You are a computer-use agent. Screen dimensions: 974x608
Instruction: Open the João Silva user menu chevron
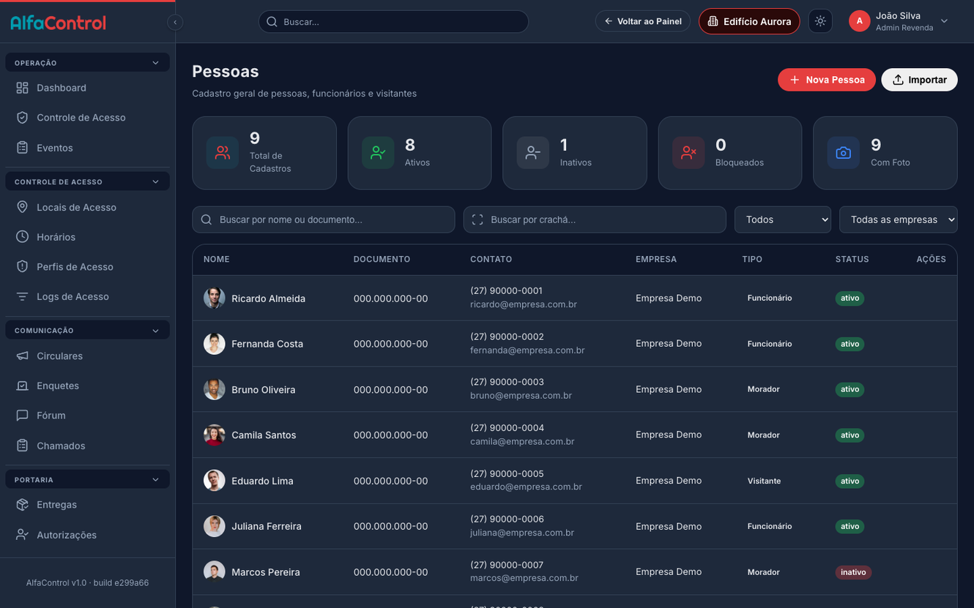[944, 21]
